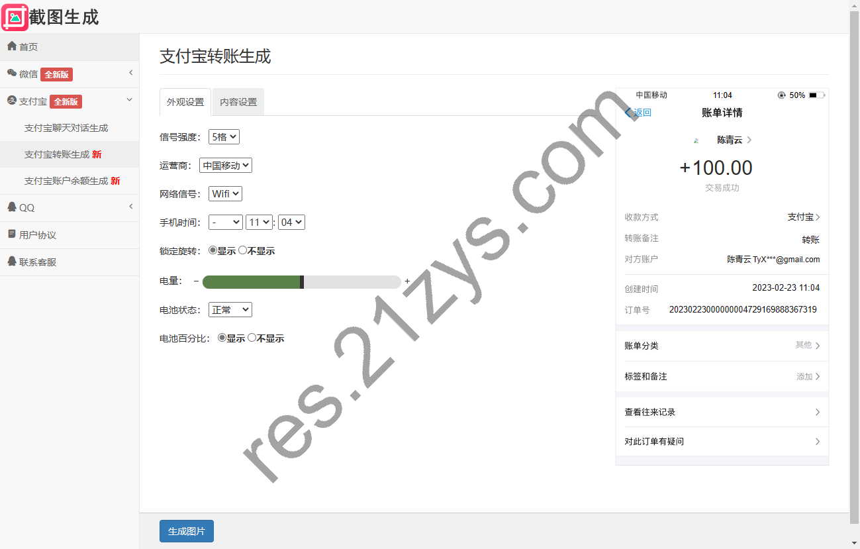Open the 运营商 dropdown showing 中国移动
The height and width of the screenshot is (549, 860).
226,166
